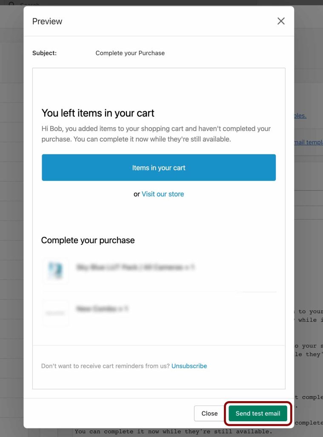Click the You left items in your cart heading

coord(98,113)
